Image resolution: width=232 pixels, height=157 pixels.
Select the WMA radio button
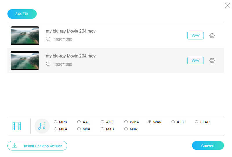(126, 122)
